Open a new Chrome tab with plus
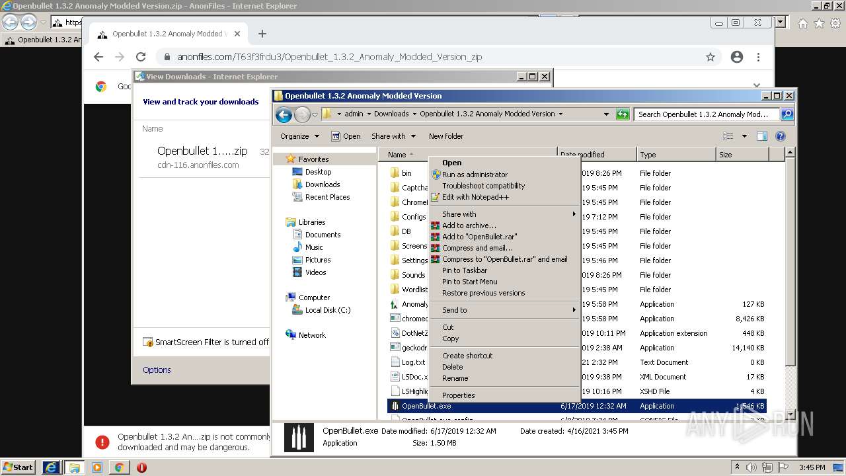The image size is (846, 476). (262, 34)
